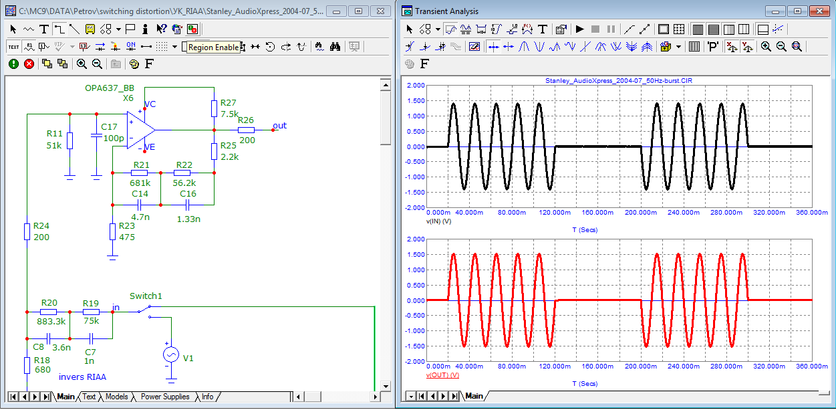Select the Text mode tool

(43, 29)
